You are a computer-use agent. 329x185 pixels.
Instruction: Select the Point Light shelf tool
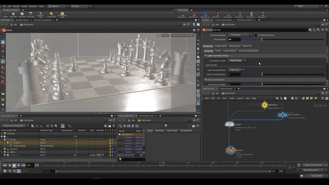[13, 15]
